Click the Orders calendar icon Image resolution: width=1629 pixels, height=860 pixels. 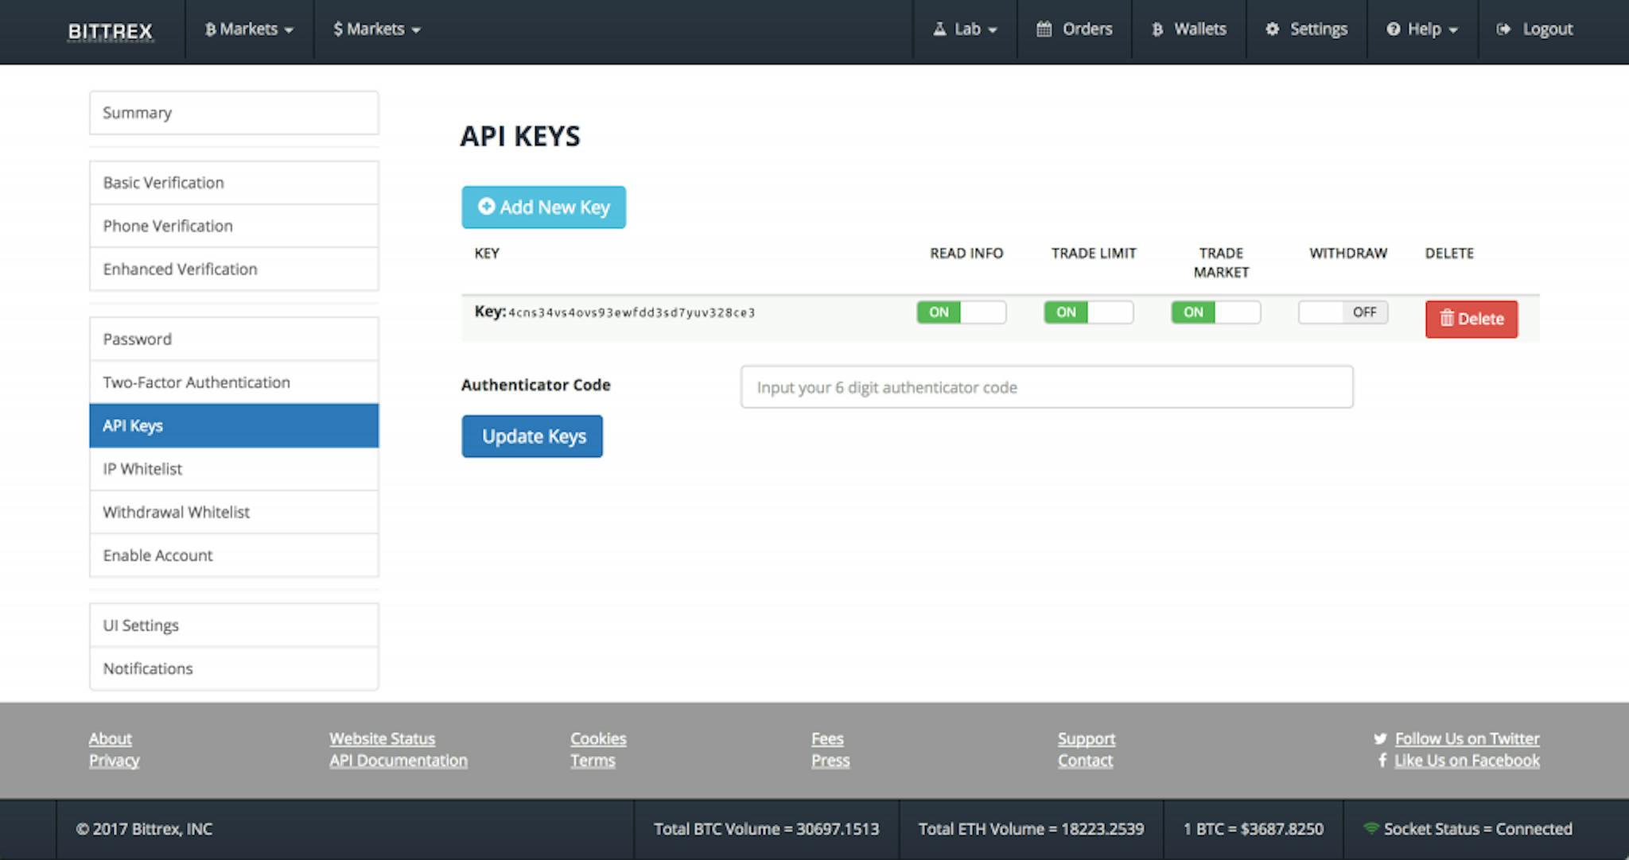pos(1043,29)
